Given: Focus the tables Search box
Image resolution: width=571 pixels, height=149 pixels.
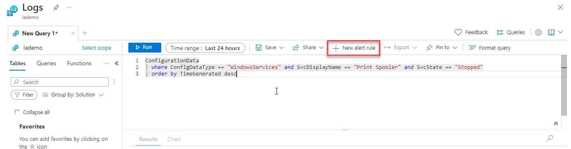Looking at the screenshot, I should pos(59,82).
